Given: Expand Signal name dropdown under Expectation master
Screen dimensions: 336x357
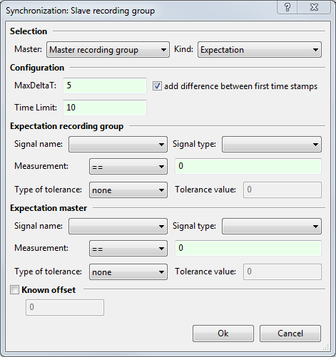Looking at the screenshot, I should 118,227.
